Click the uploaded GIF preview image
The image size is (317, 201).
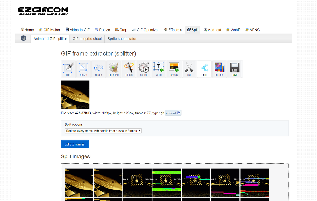[75, 95]
